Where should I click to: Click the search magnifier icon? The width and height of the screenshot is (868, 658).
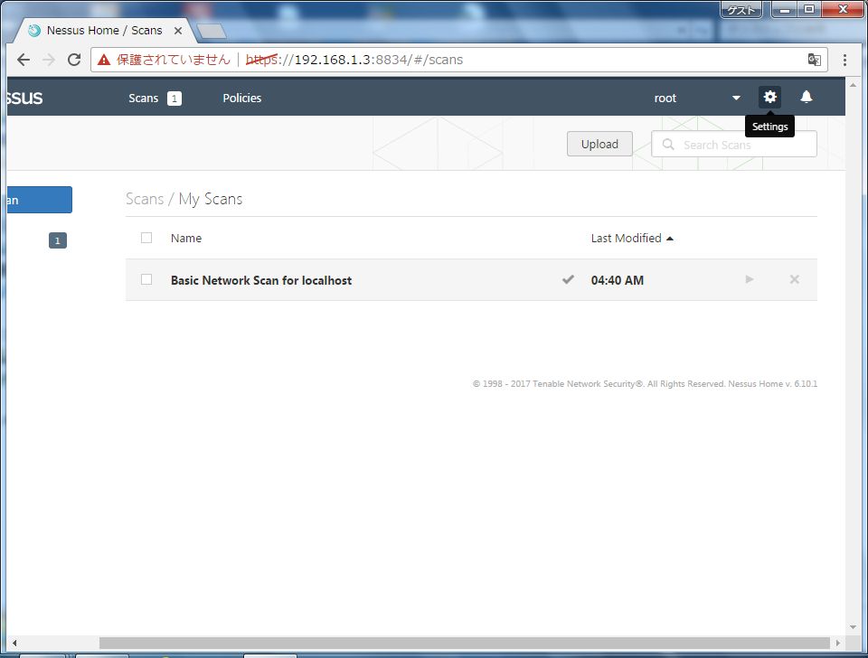pos(668,145)
